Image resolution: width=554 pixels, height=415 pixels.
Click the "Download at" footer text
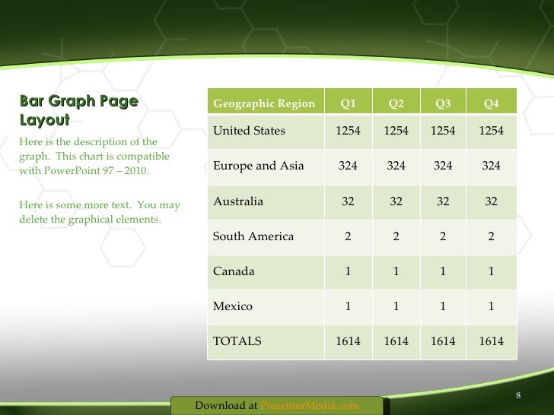pyautogui.click(x=226, y=405)
